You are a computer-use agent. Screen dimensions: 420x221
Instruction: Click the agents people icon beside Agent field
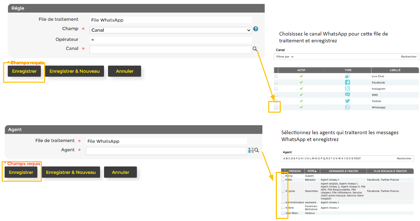pos(251,150)
